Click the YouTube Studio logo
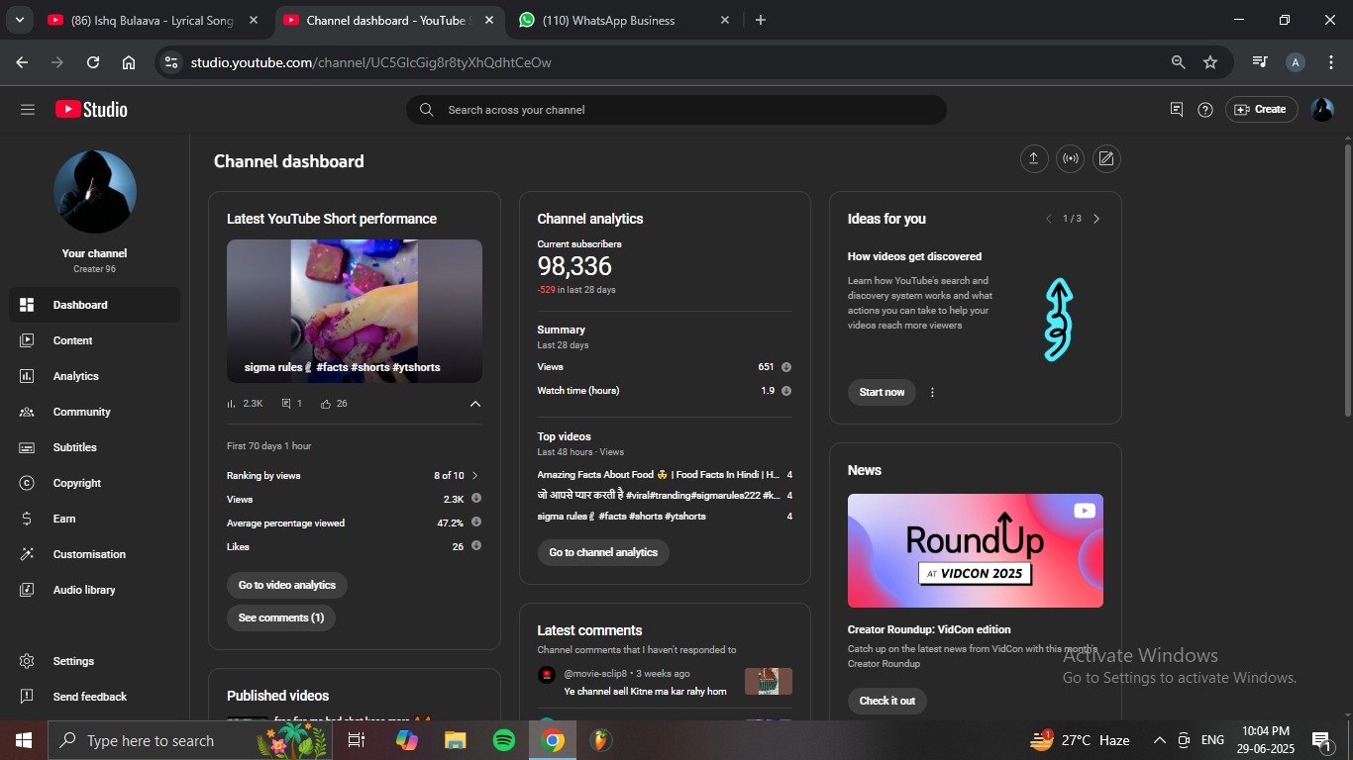1353x760 pixels. click(91, 110)
